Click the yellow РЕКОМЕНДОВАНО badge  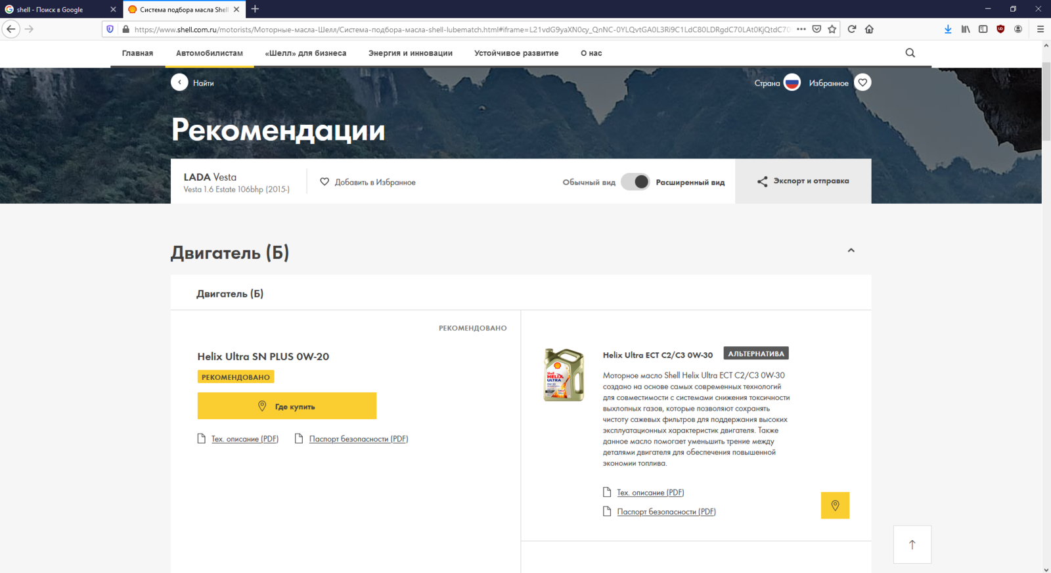pyautogui.click(x=236, y=377)
